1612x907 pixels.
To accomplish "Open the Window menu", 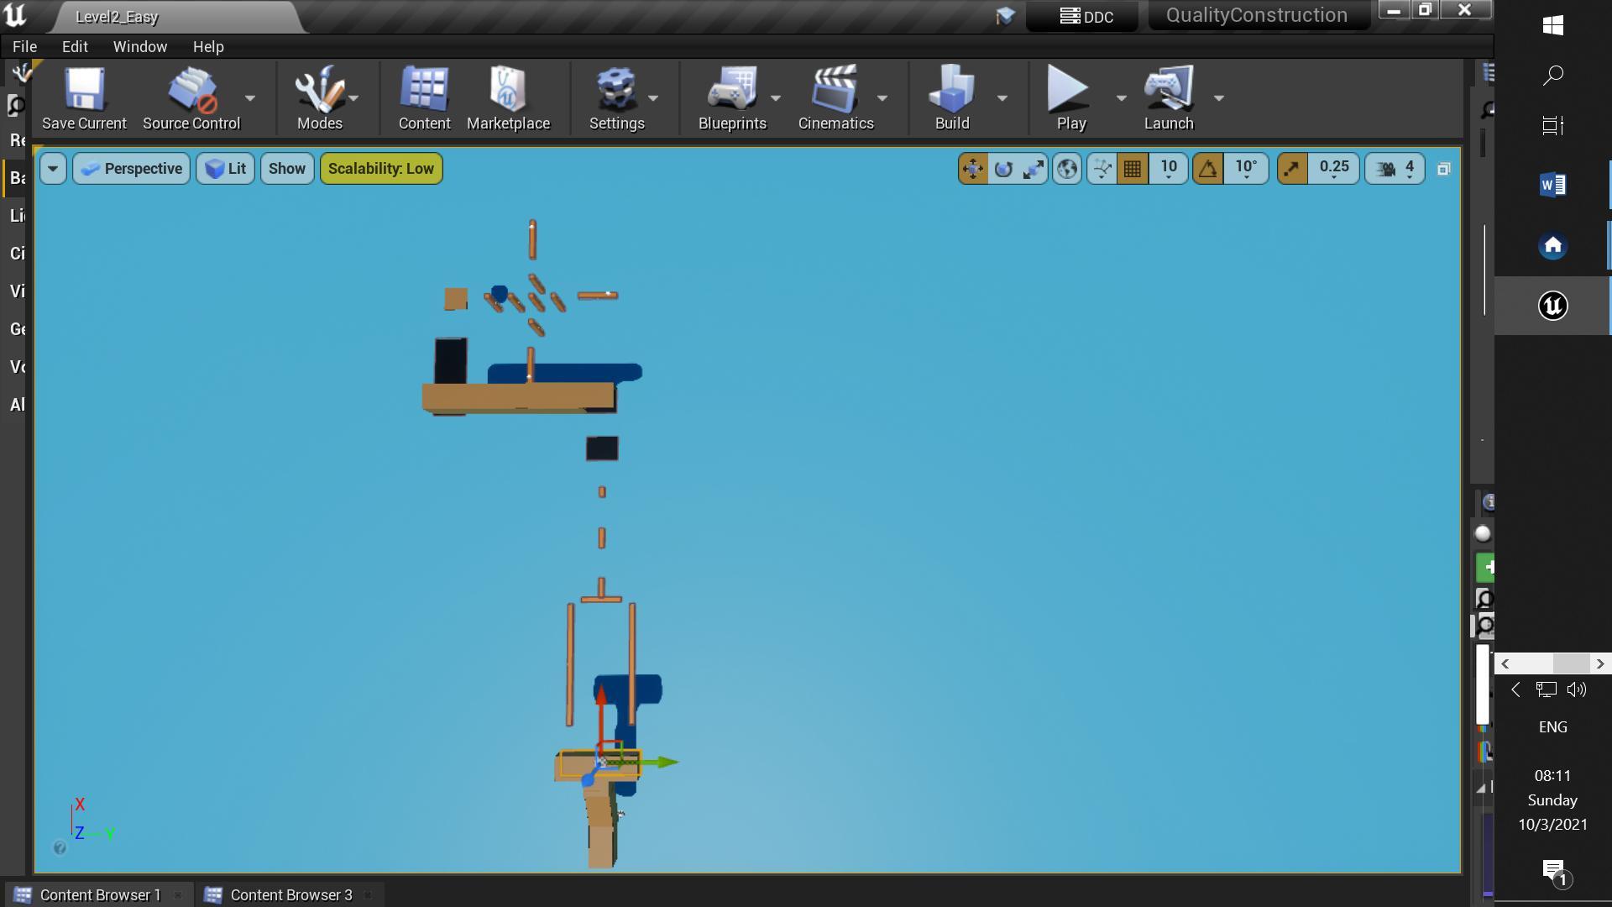I will [139, 46].
